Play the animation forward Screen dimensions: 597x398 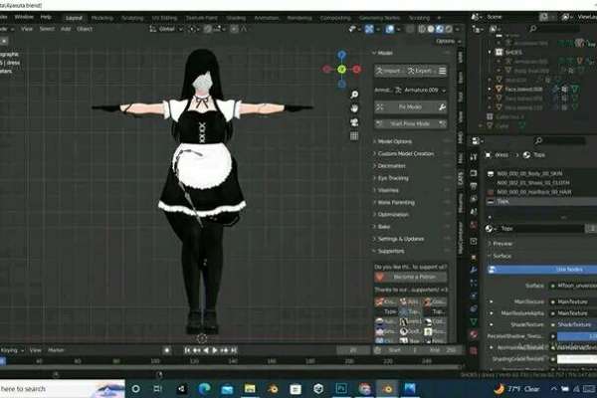(x=215, y=350)
